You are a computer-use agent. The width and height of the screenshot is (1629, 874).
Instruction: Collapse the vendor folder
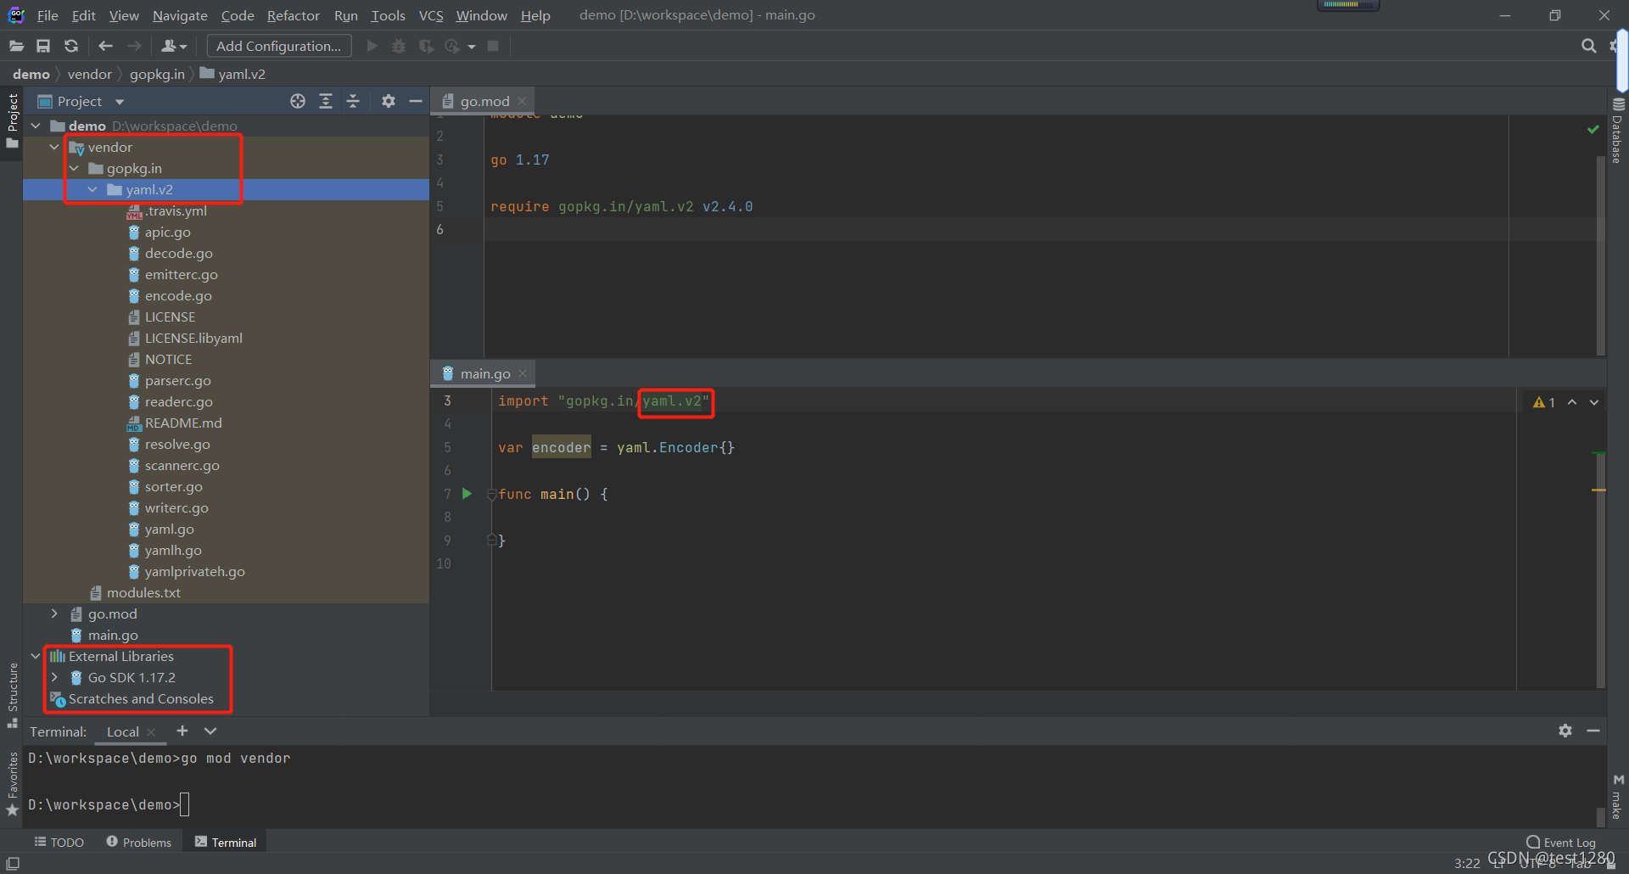(54, 147)
